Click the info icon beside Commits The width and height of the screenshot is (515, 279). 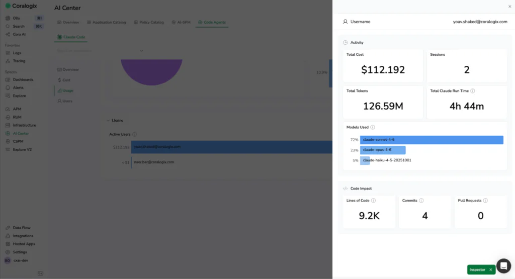coord(421,201)
